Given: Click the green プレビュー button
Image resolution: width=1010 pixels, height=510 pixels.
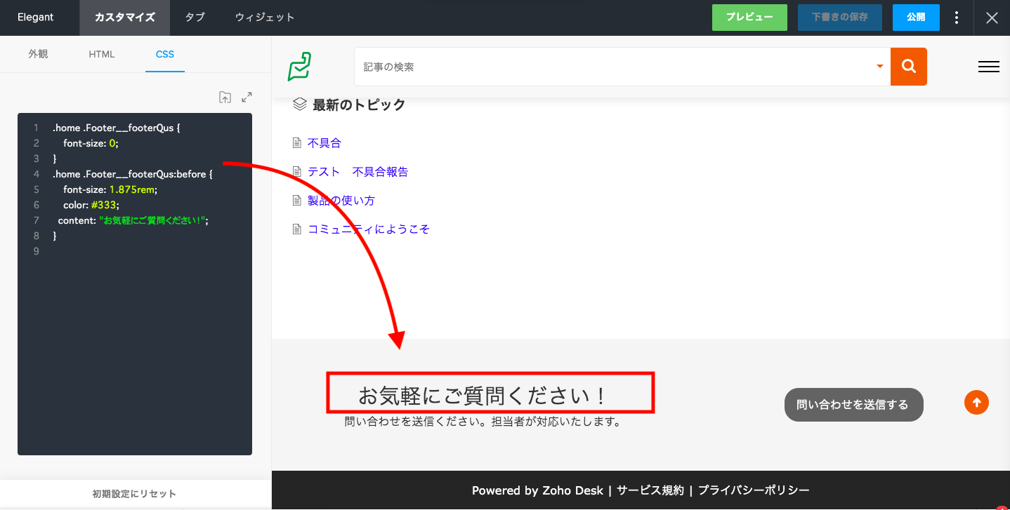Looking at the screenshot, I should (x=749, y=18).
